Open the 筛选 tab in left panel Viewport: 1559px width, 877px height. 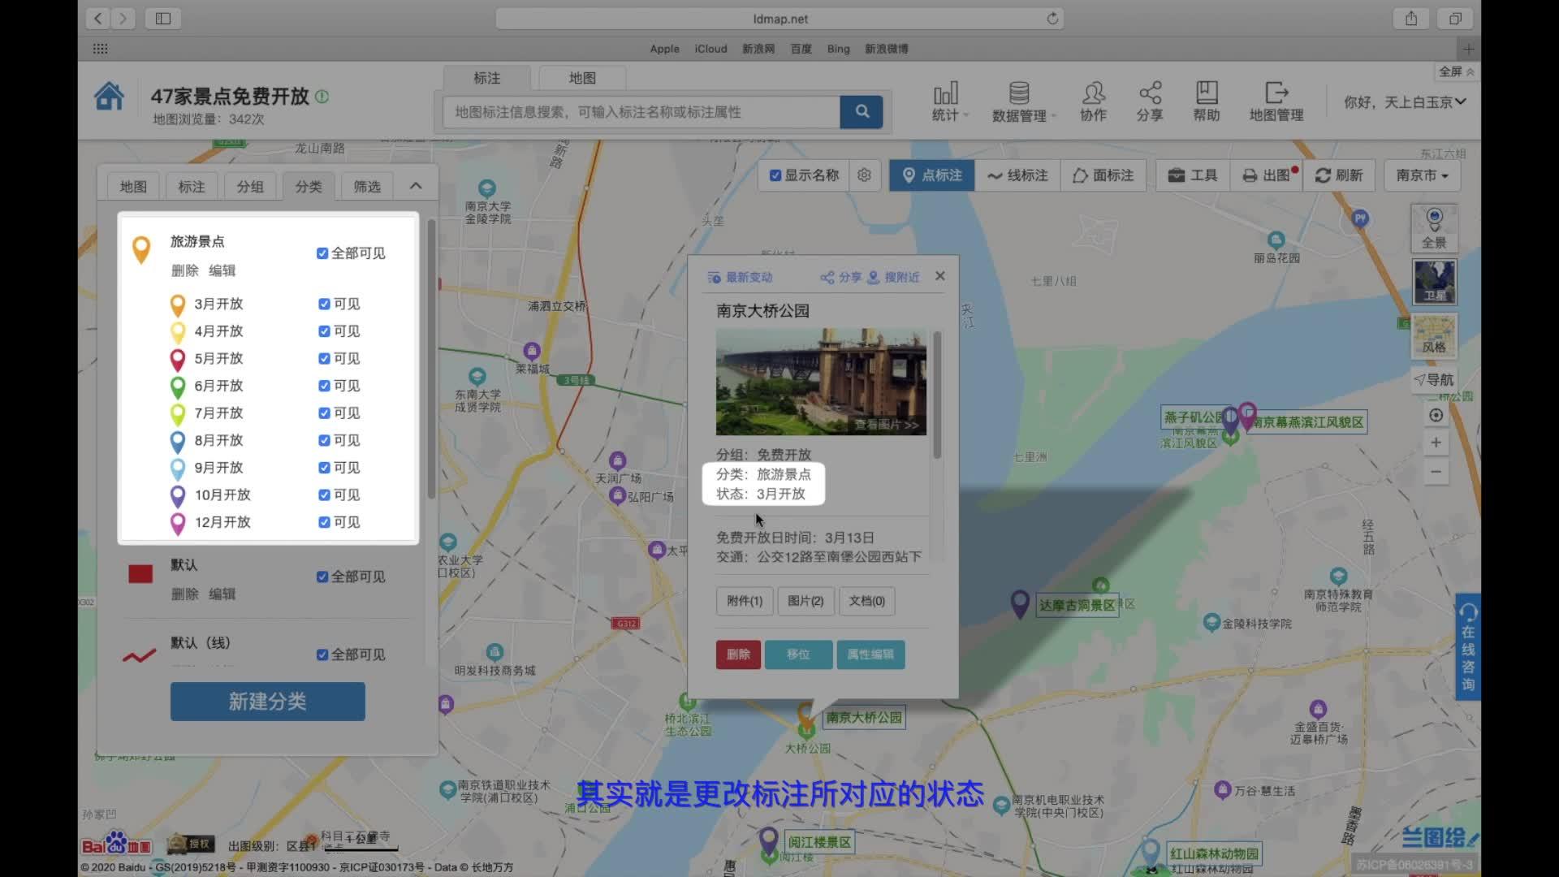(367, 187)
